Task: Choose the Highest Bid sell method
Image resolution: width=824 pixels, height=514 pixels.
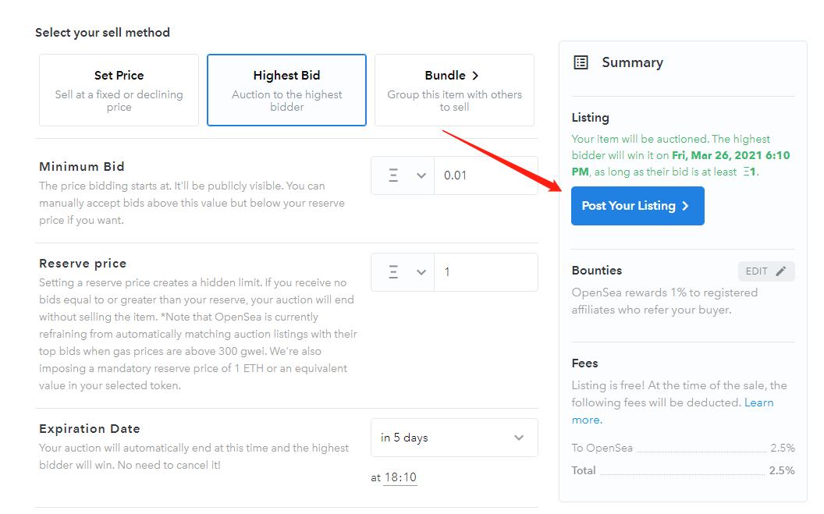Action: pos(286,90)
